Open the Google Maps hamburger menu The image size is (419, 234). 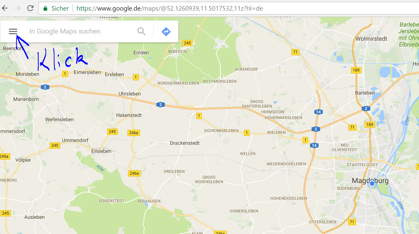click(x=13, y=31)
